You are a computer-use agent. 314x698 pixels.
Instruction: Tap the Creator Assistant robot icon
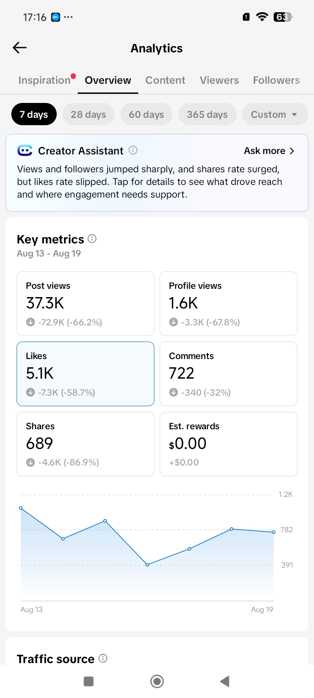25,151
